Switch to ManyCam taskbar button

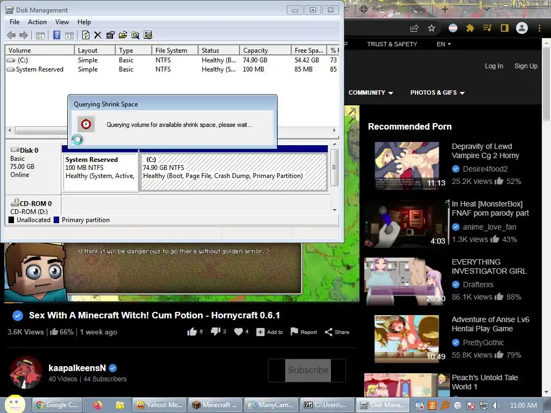(x=271, y=405)
